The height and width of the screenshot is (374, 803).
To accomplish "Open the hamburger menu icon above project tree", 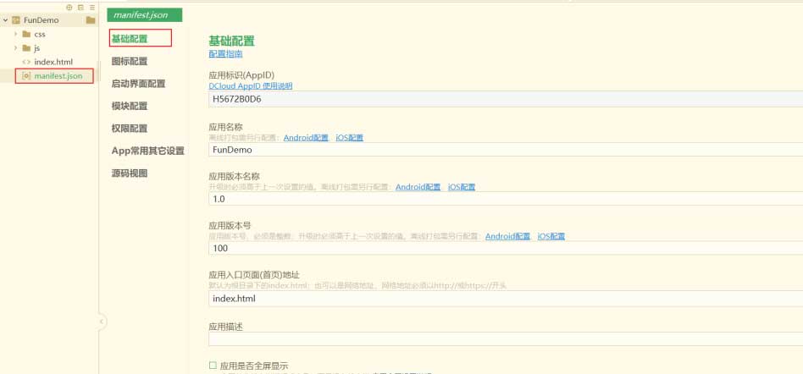I will [92, 8].
